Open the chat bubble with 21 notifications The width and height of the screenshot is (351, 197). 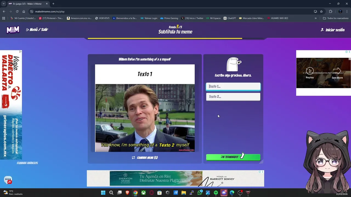[8, 180]
